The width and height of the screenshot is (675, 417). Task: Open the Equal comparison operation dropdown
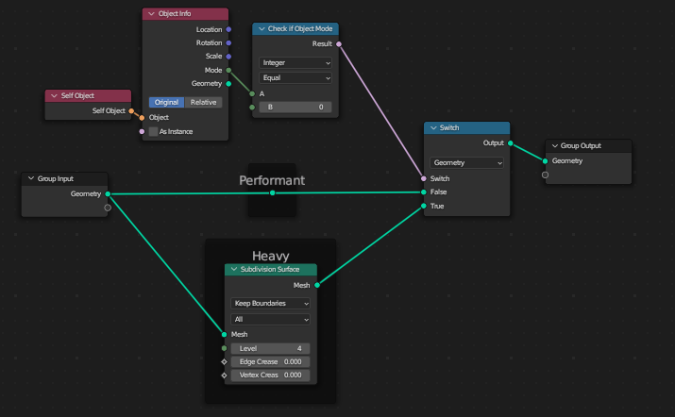(x=295, y=78)
